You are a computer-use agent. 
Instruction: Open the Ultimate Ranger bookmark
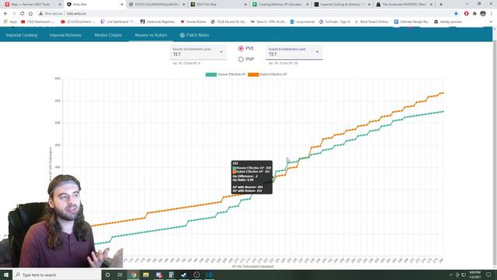click(x=412, y=22)
